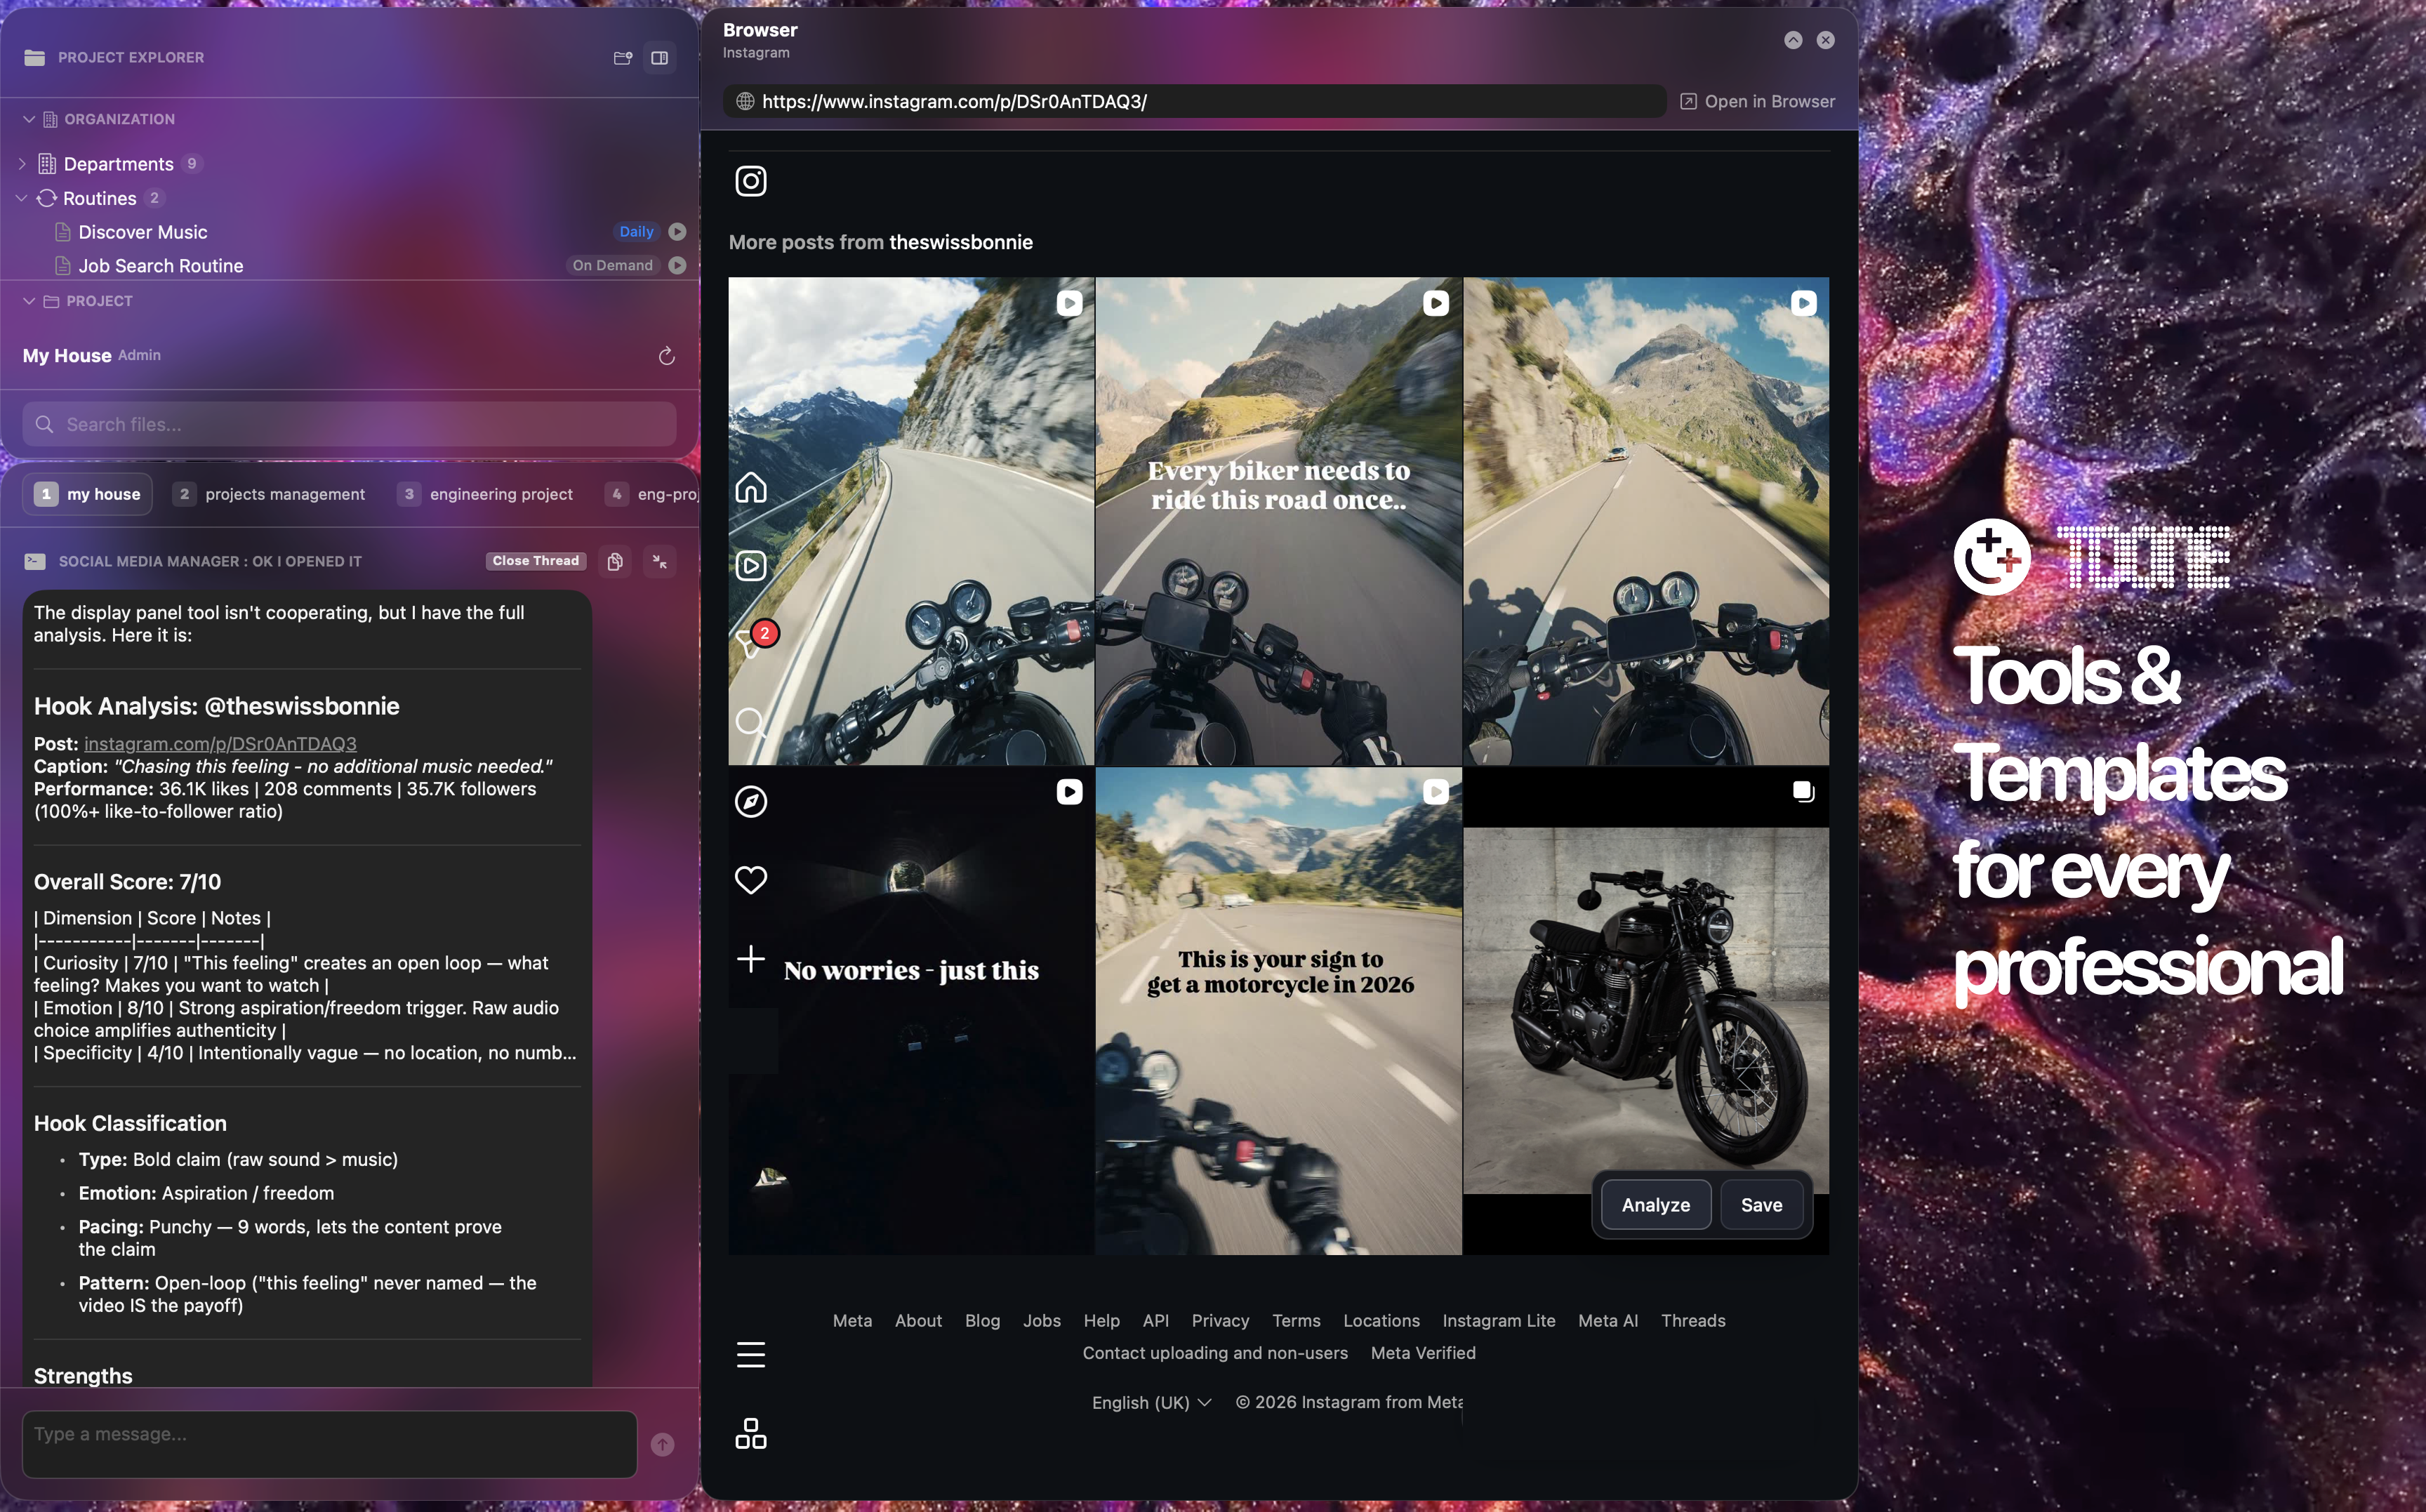Collapse the Routines section

(22, 198)
